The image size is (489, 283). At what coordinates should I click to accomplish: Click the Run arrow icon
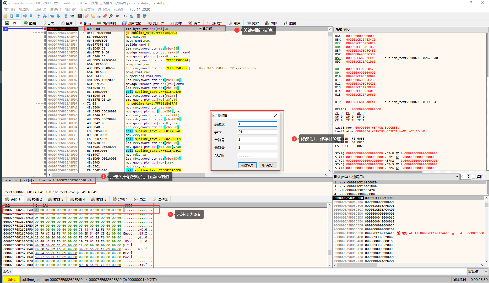(x=25, y=16)
